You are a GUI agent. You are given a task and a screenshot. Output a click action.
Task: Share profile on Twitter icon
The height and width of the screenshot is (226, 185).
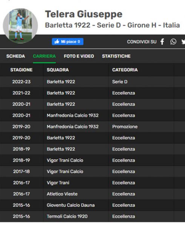point(183,42)
